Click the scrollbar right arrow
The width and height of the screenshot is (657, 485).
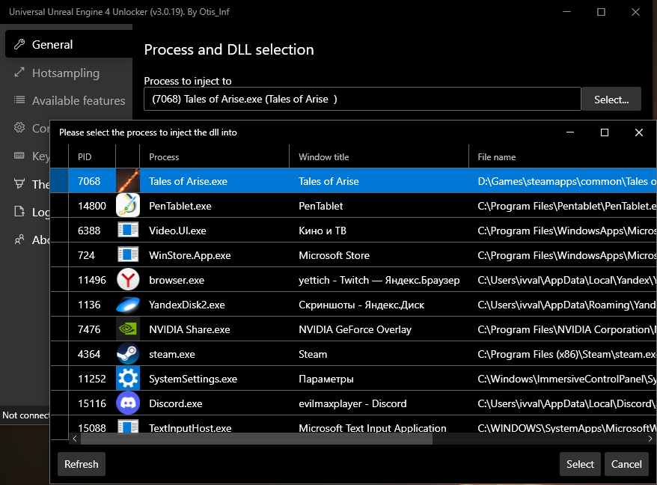[x=650, y=439]
